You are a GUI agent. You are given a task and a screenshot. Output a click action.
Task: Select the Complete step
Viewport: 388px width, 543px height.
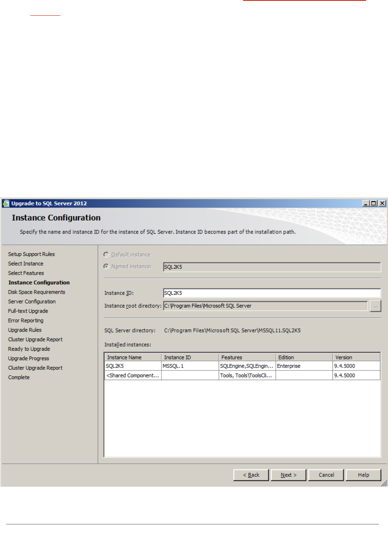click(19, 378)
